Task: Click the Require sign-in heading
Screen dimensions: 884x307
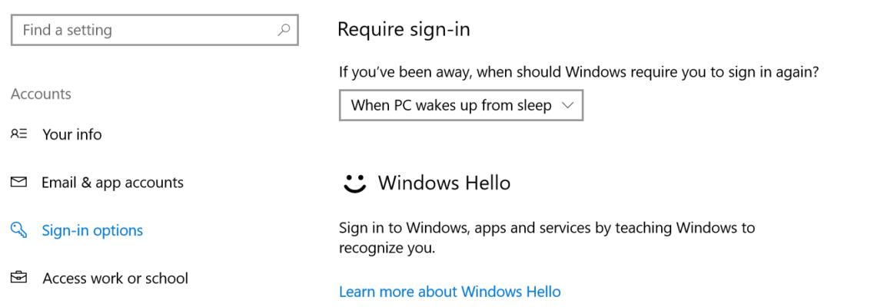Action: click(x=404, y=30)
